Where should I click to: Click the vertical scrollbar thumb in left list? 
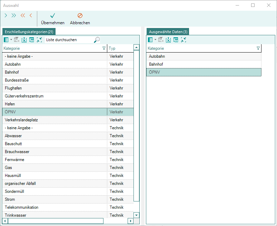136,126
